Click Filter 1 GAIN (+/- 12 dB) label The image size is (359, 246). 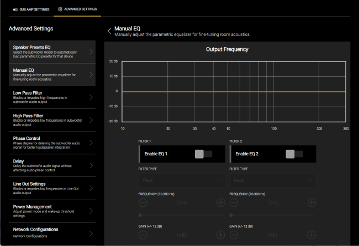click(x=150, y=226)
